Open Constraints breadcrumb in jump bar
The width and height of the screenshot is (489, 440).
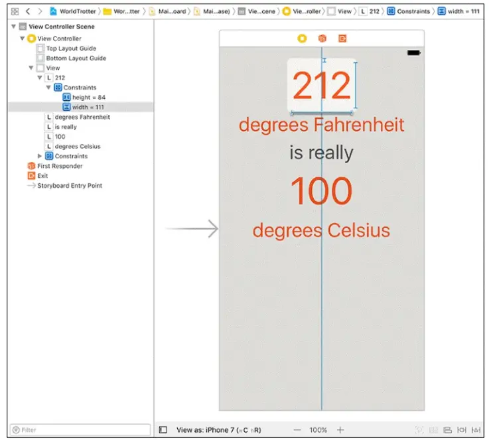click(409, 11)
